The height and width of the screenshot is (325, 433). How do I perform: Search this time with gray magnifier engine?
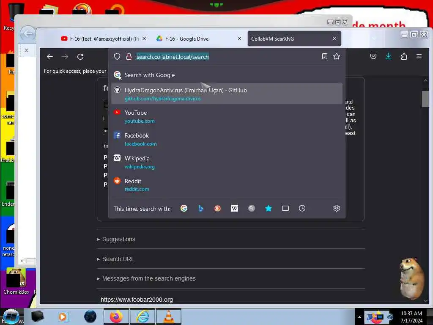pyautogui.click(x=251, y=208)
